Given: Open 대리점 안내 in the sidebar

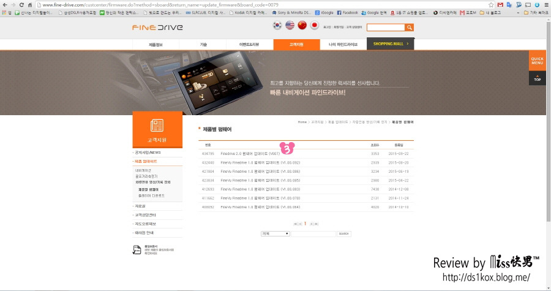Looking at the screenshot, I should (144, 233).
